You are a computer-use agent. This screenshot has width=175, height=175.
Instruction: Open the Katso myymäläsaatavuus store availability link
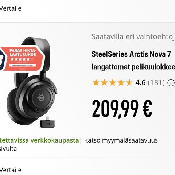(121, 140)
